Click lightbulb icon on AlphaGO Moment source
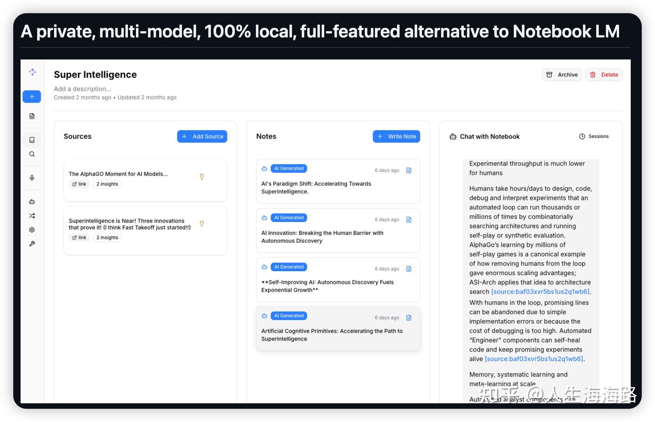Screen dimensions: 655x422 (x=202, y=177)
